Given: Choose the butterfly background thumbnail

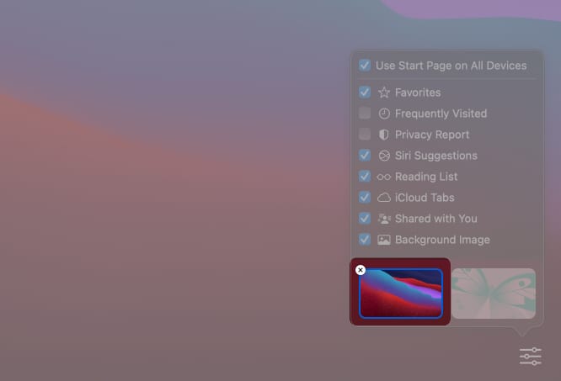Looking at the screenshot, I should [494, 294].
